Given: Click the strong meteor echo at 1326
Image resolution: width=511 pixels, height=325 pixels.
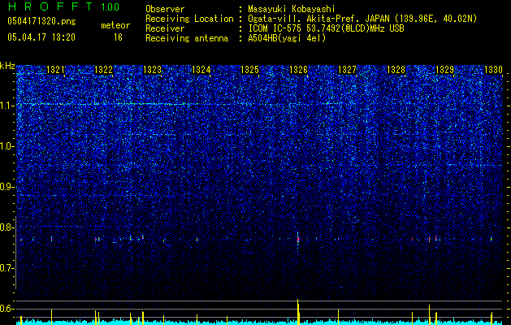Looking at the screenshot, I should (x=298, y=240).
